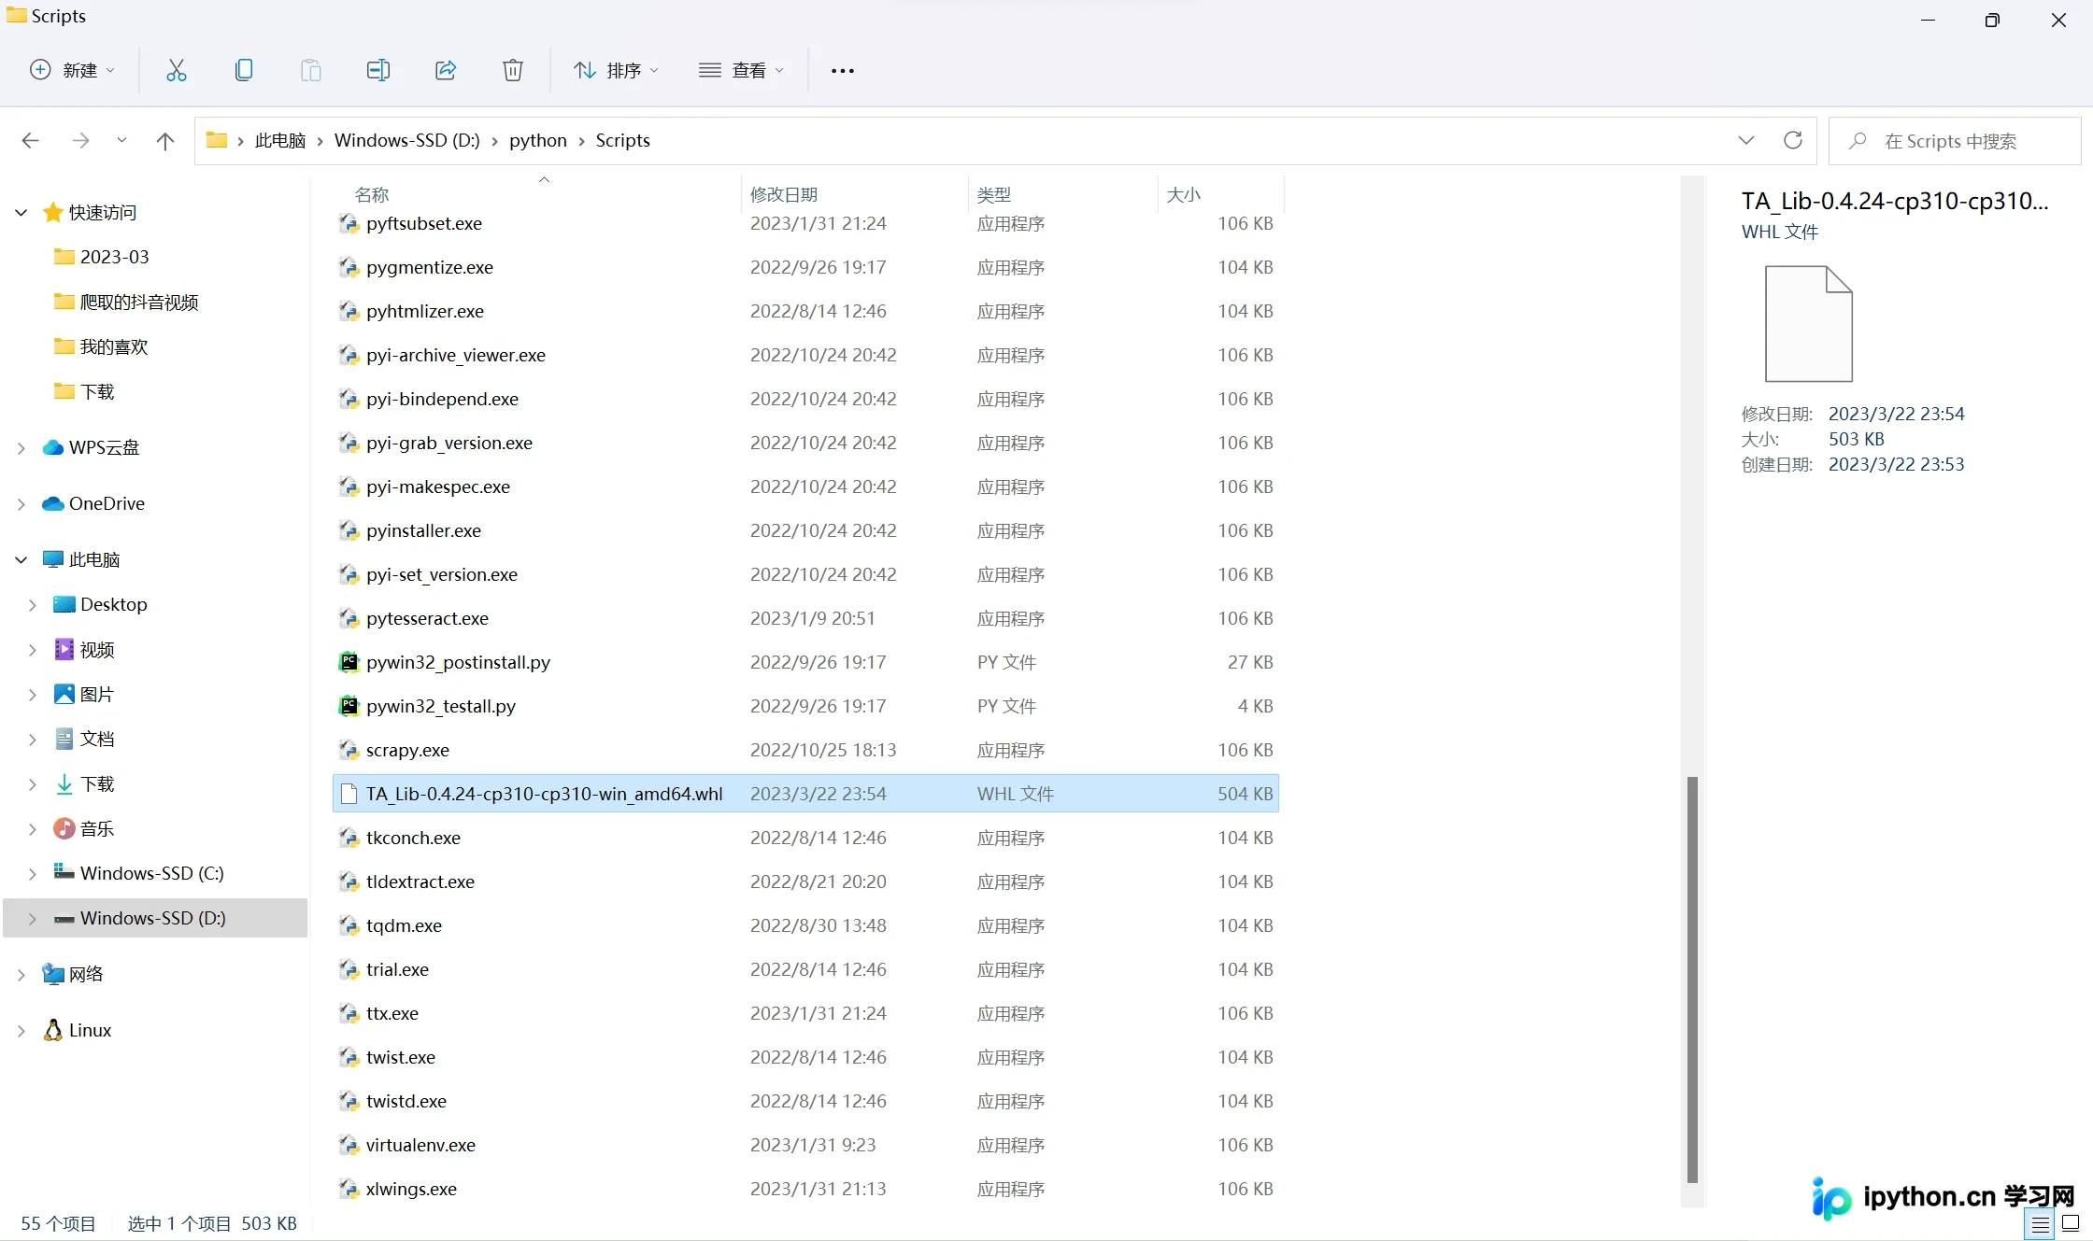Open recent locations dropdown arrow

pos(121,141)
